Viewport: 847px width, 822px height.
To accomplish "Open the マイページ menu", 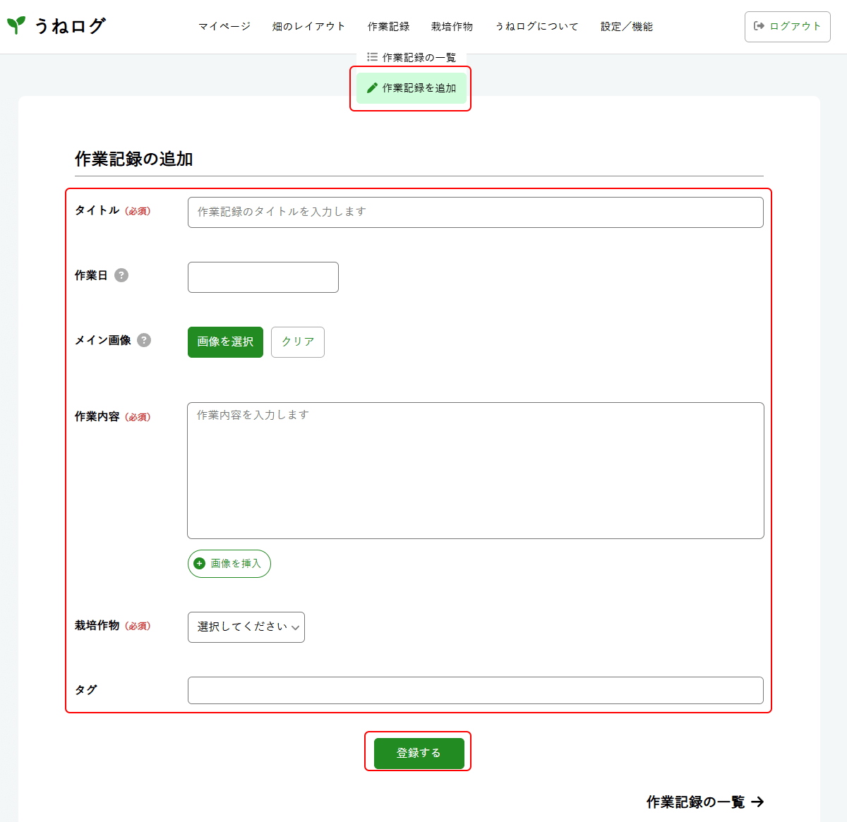I will coord(224,27).
